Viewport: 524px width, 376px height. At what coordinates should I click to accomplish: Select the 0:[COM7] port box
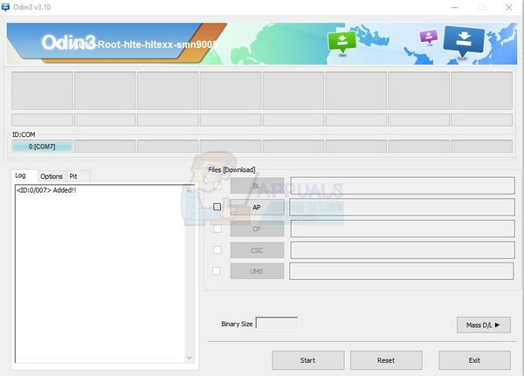pyautogui.click(x=42, y=147)
